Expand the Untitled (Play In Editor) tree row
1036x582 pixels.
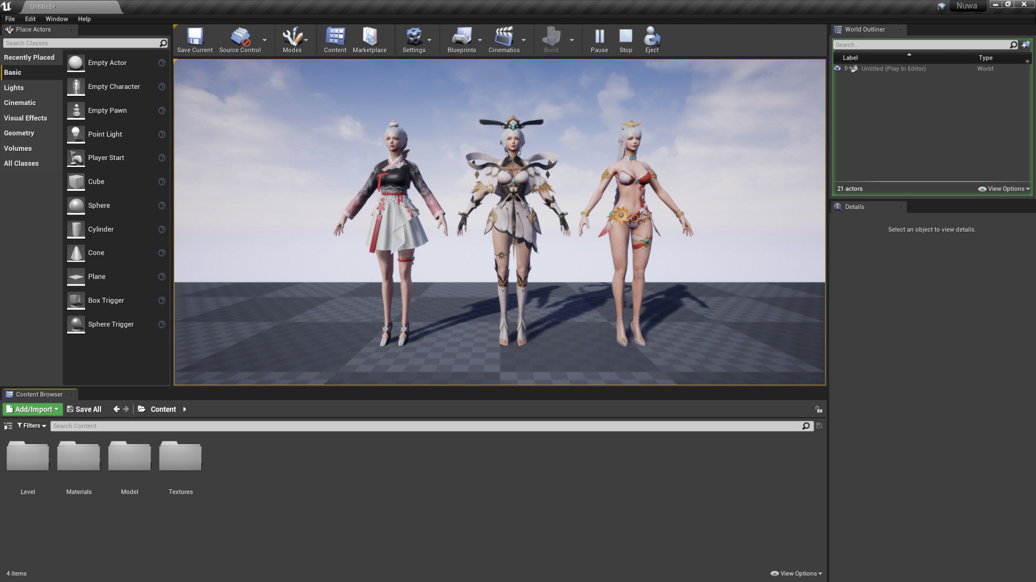[x=846, y=68]
